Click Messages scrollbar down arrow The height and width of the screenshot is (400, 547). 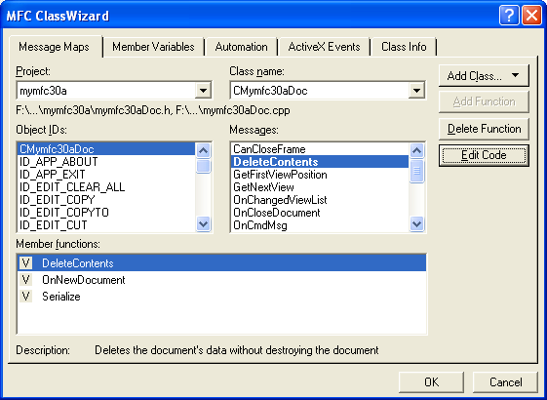(x=417, y=223)
